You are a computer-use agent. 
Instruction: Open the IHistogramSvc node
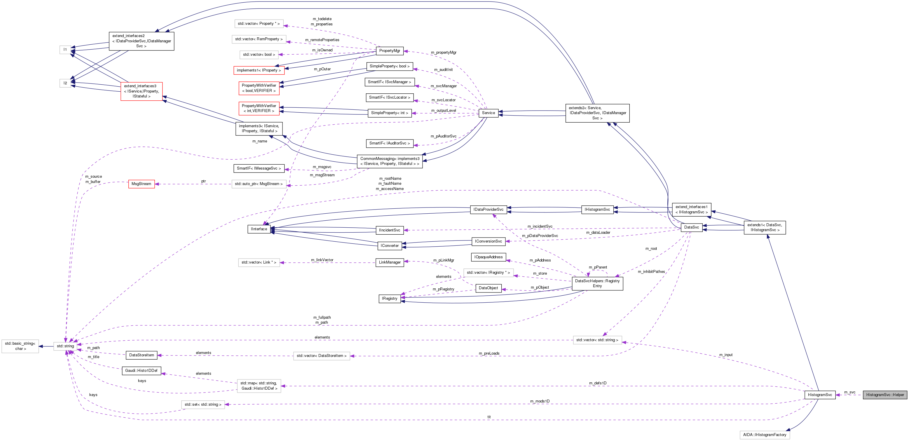[597, 209]
